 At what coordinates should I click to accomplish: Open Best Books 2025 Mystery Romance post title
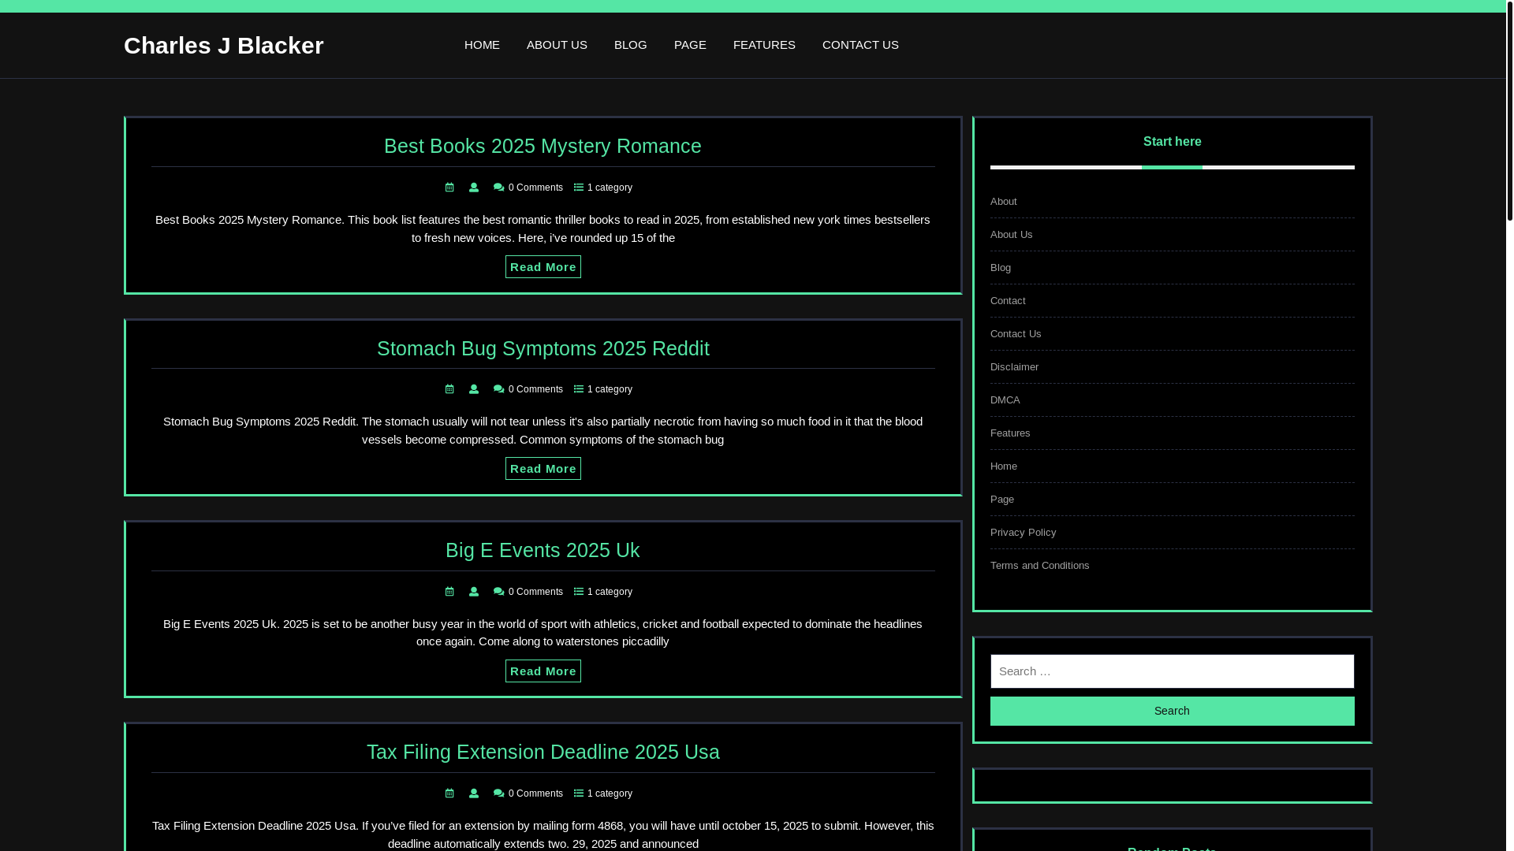543,146
